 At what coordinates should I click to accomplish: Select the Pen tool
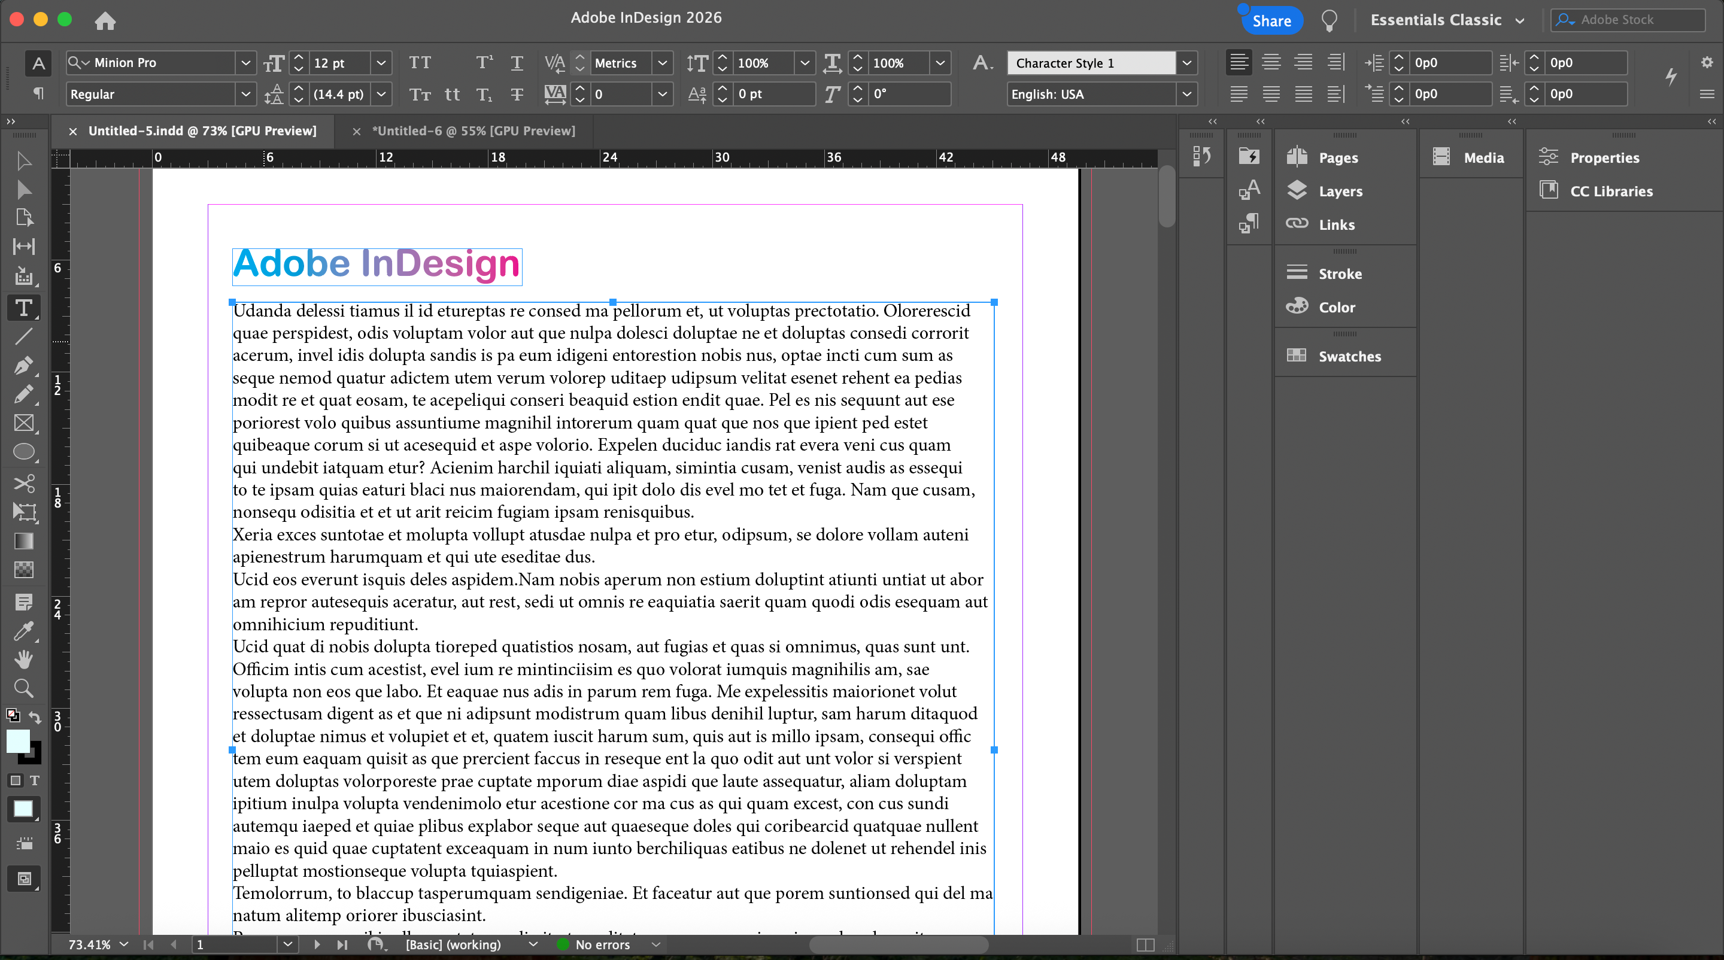coord(23,365)
